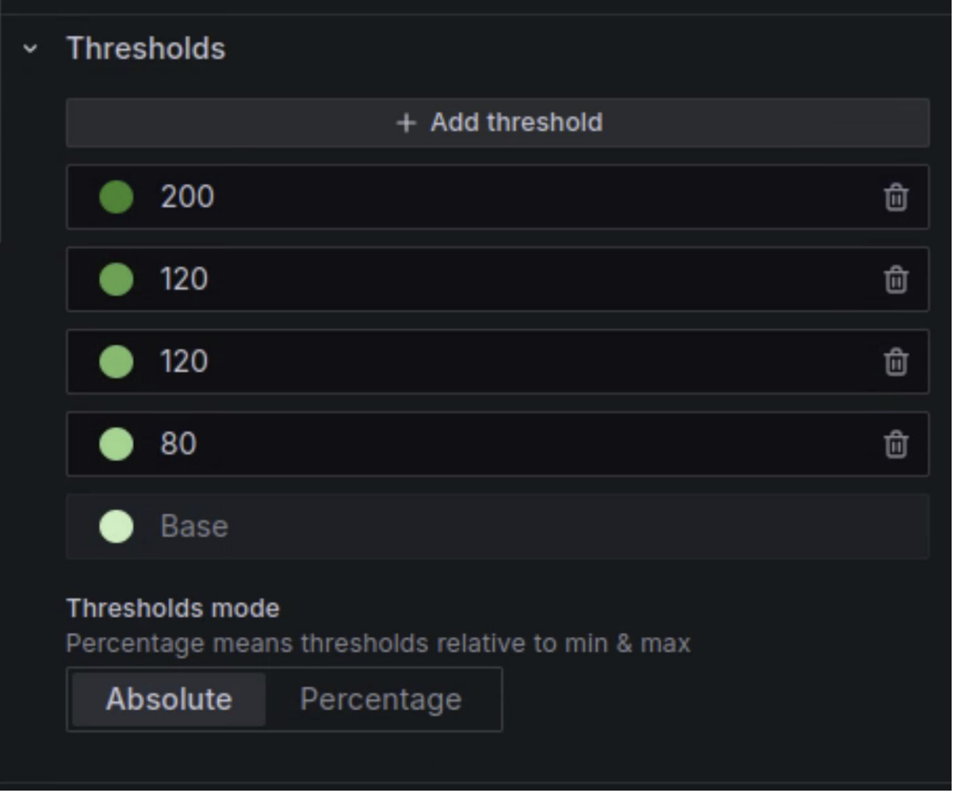
Task: Focus the upper 120 threshold value field
Action: coord(508,279)
